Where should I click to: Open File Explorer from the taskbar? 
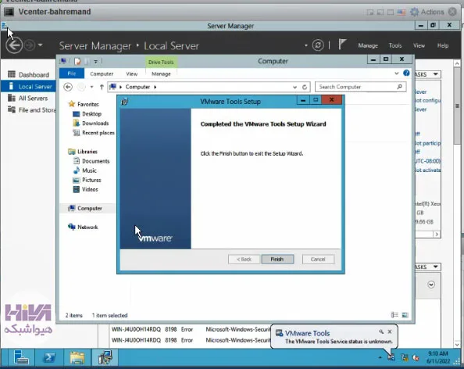[x=77, y=357]
